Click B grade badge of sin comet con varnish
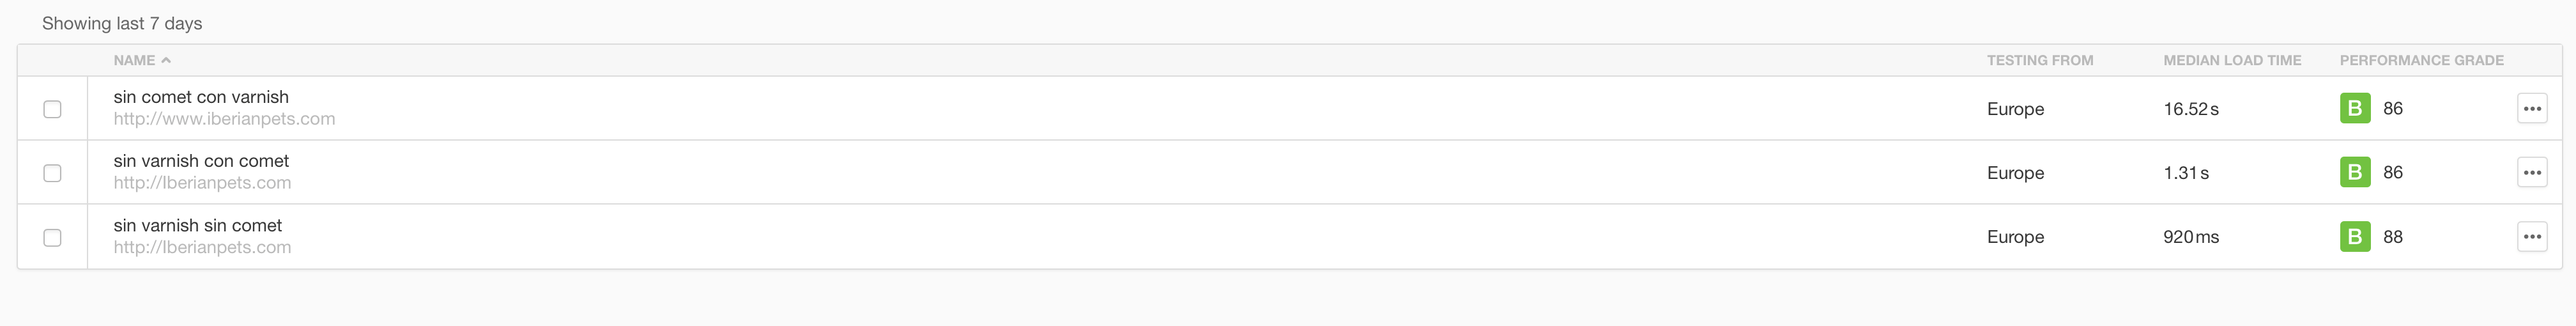The image size is (2576, 326). click(2354, 108)
